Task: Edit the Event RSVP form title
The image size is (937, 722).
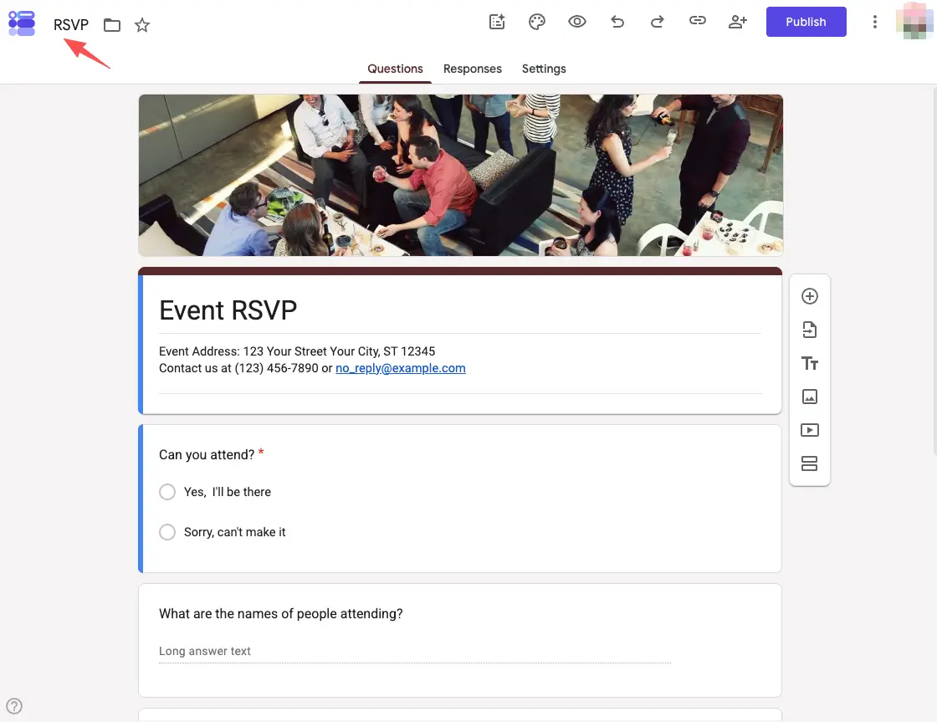Action: point(228,310)
